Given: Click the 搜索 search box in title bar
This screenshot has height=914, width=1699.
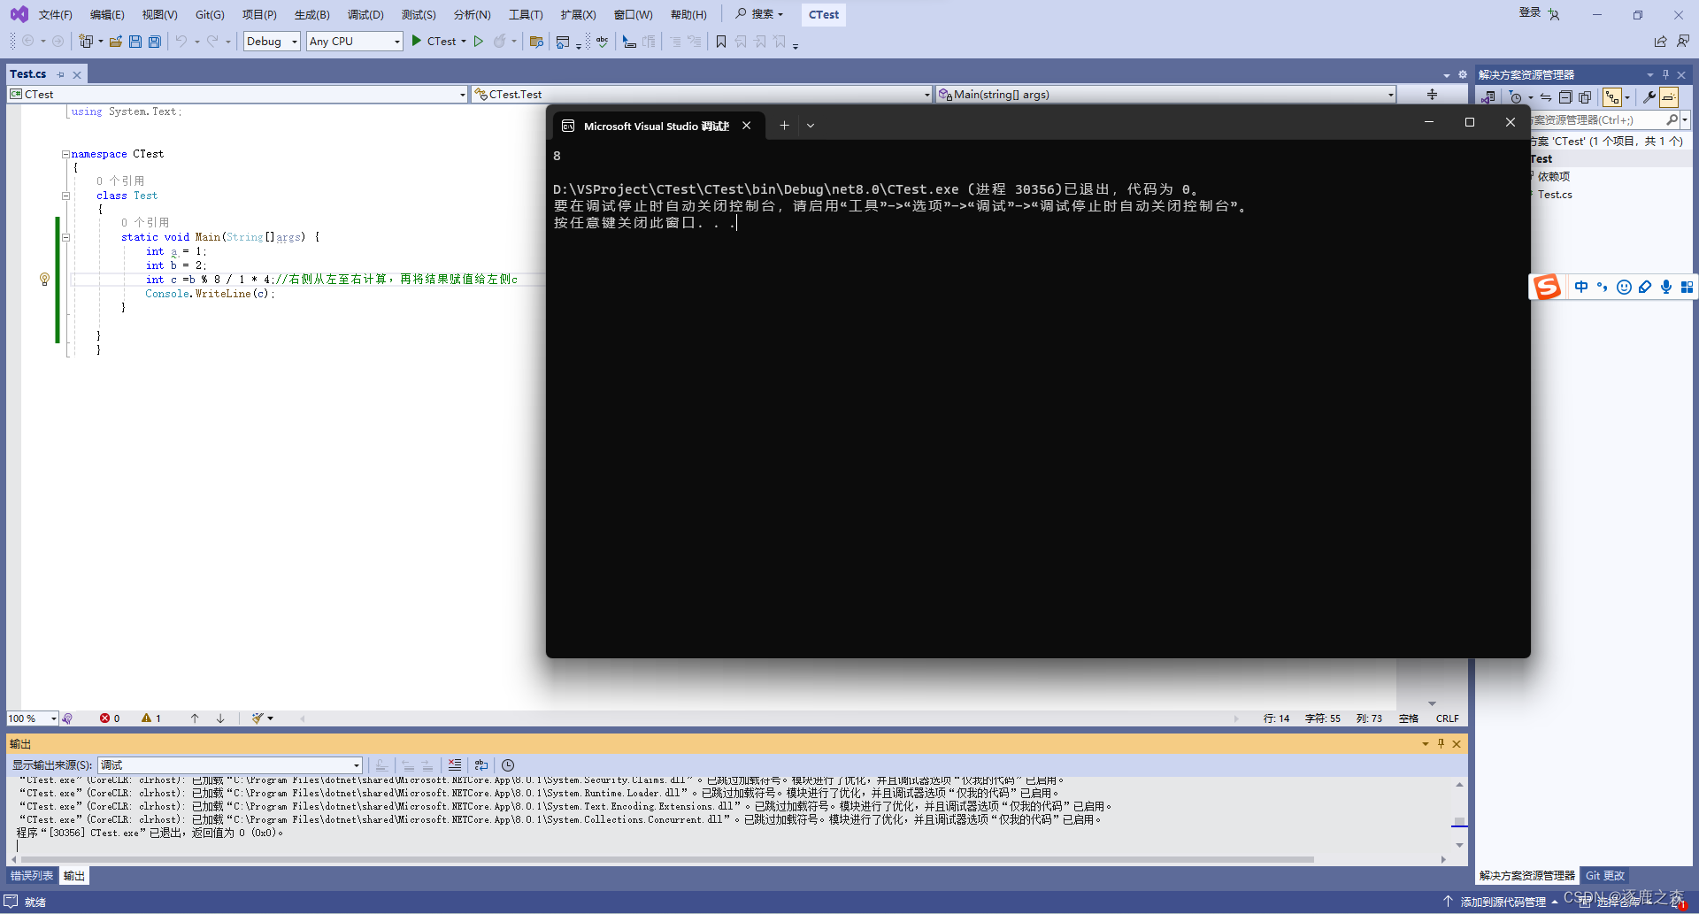Looking at the screenshot, I should (760, 14).
